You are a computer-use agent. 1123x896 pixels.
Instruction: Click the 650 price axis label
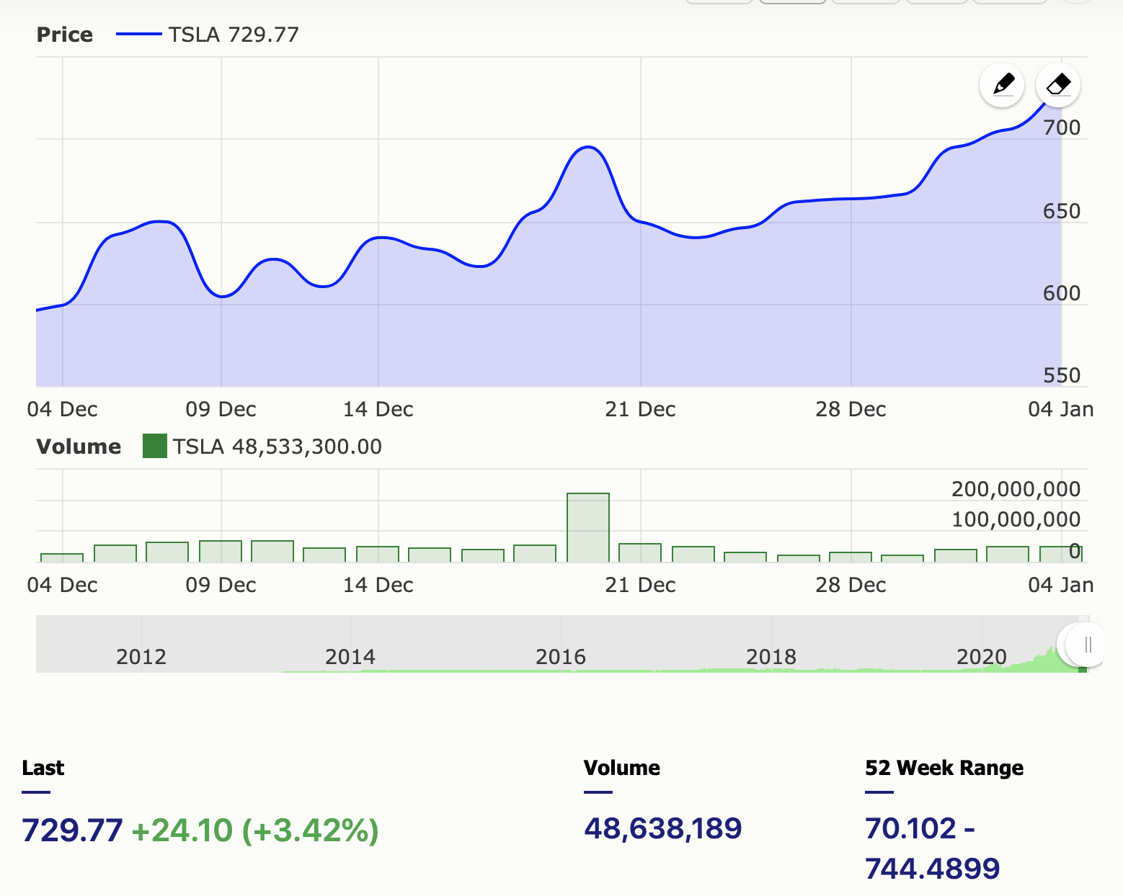pyautogui.click(x=1062, y=211)
